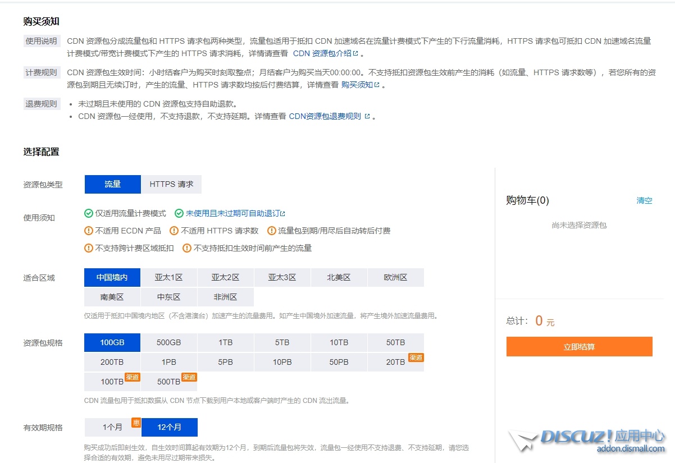Viewport: 675px width, 463px height.
Task: Select the 1TB package size
Action: (226, 343)
